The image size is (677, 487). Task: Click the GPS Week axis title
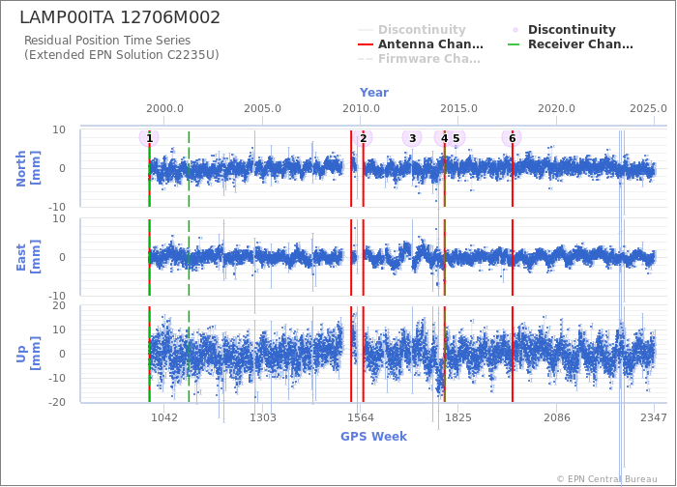(373, 437)
